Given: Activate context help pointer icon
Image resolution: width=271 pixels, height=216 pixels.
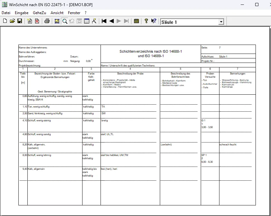Looking at the screenshot, I should 154,21.
